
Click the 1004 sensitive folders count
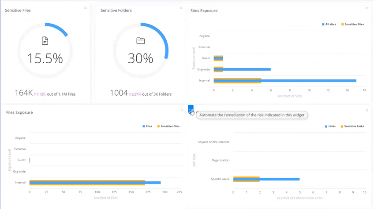click(119, 93)
